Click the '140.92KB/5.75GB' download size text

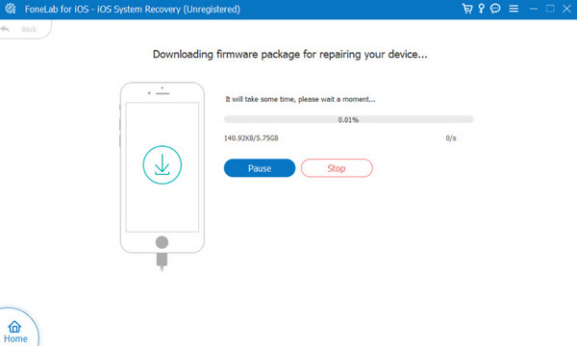(x=251, y=138)
